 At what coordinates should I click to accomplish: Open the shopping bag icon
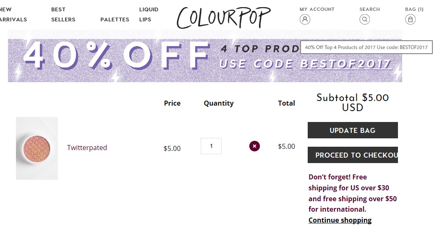410,19
